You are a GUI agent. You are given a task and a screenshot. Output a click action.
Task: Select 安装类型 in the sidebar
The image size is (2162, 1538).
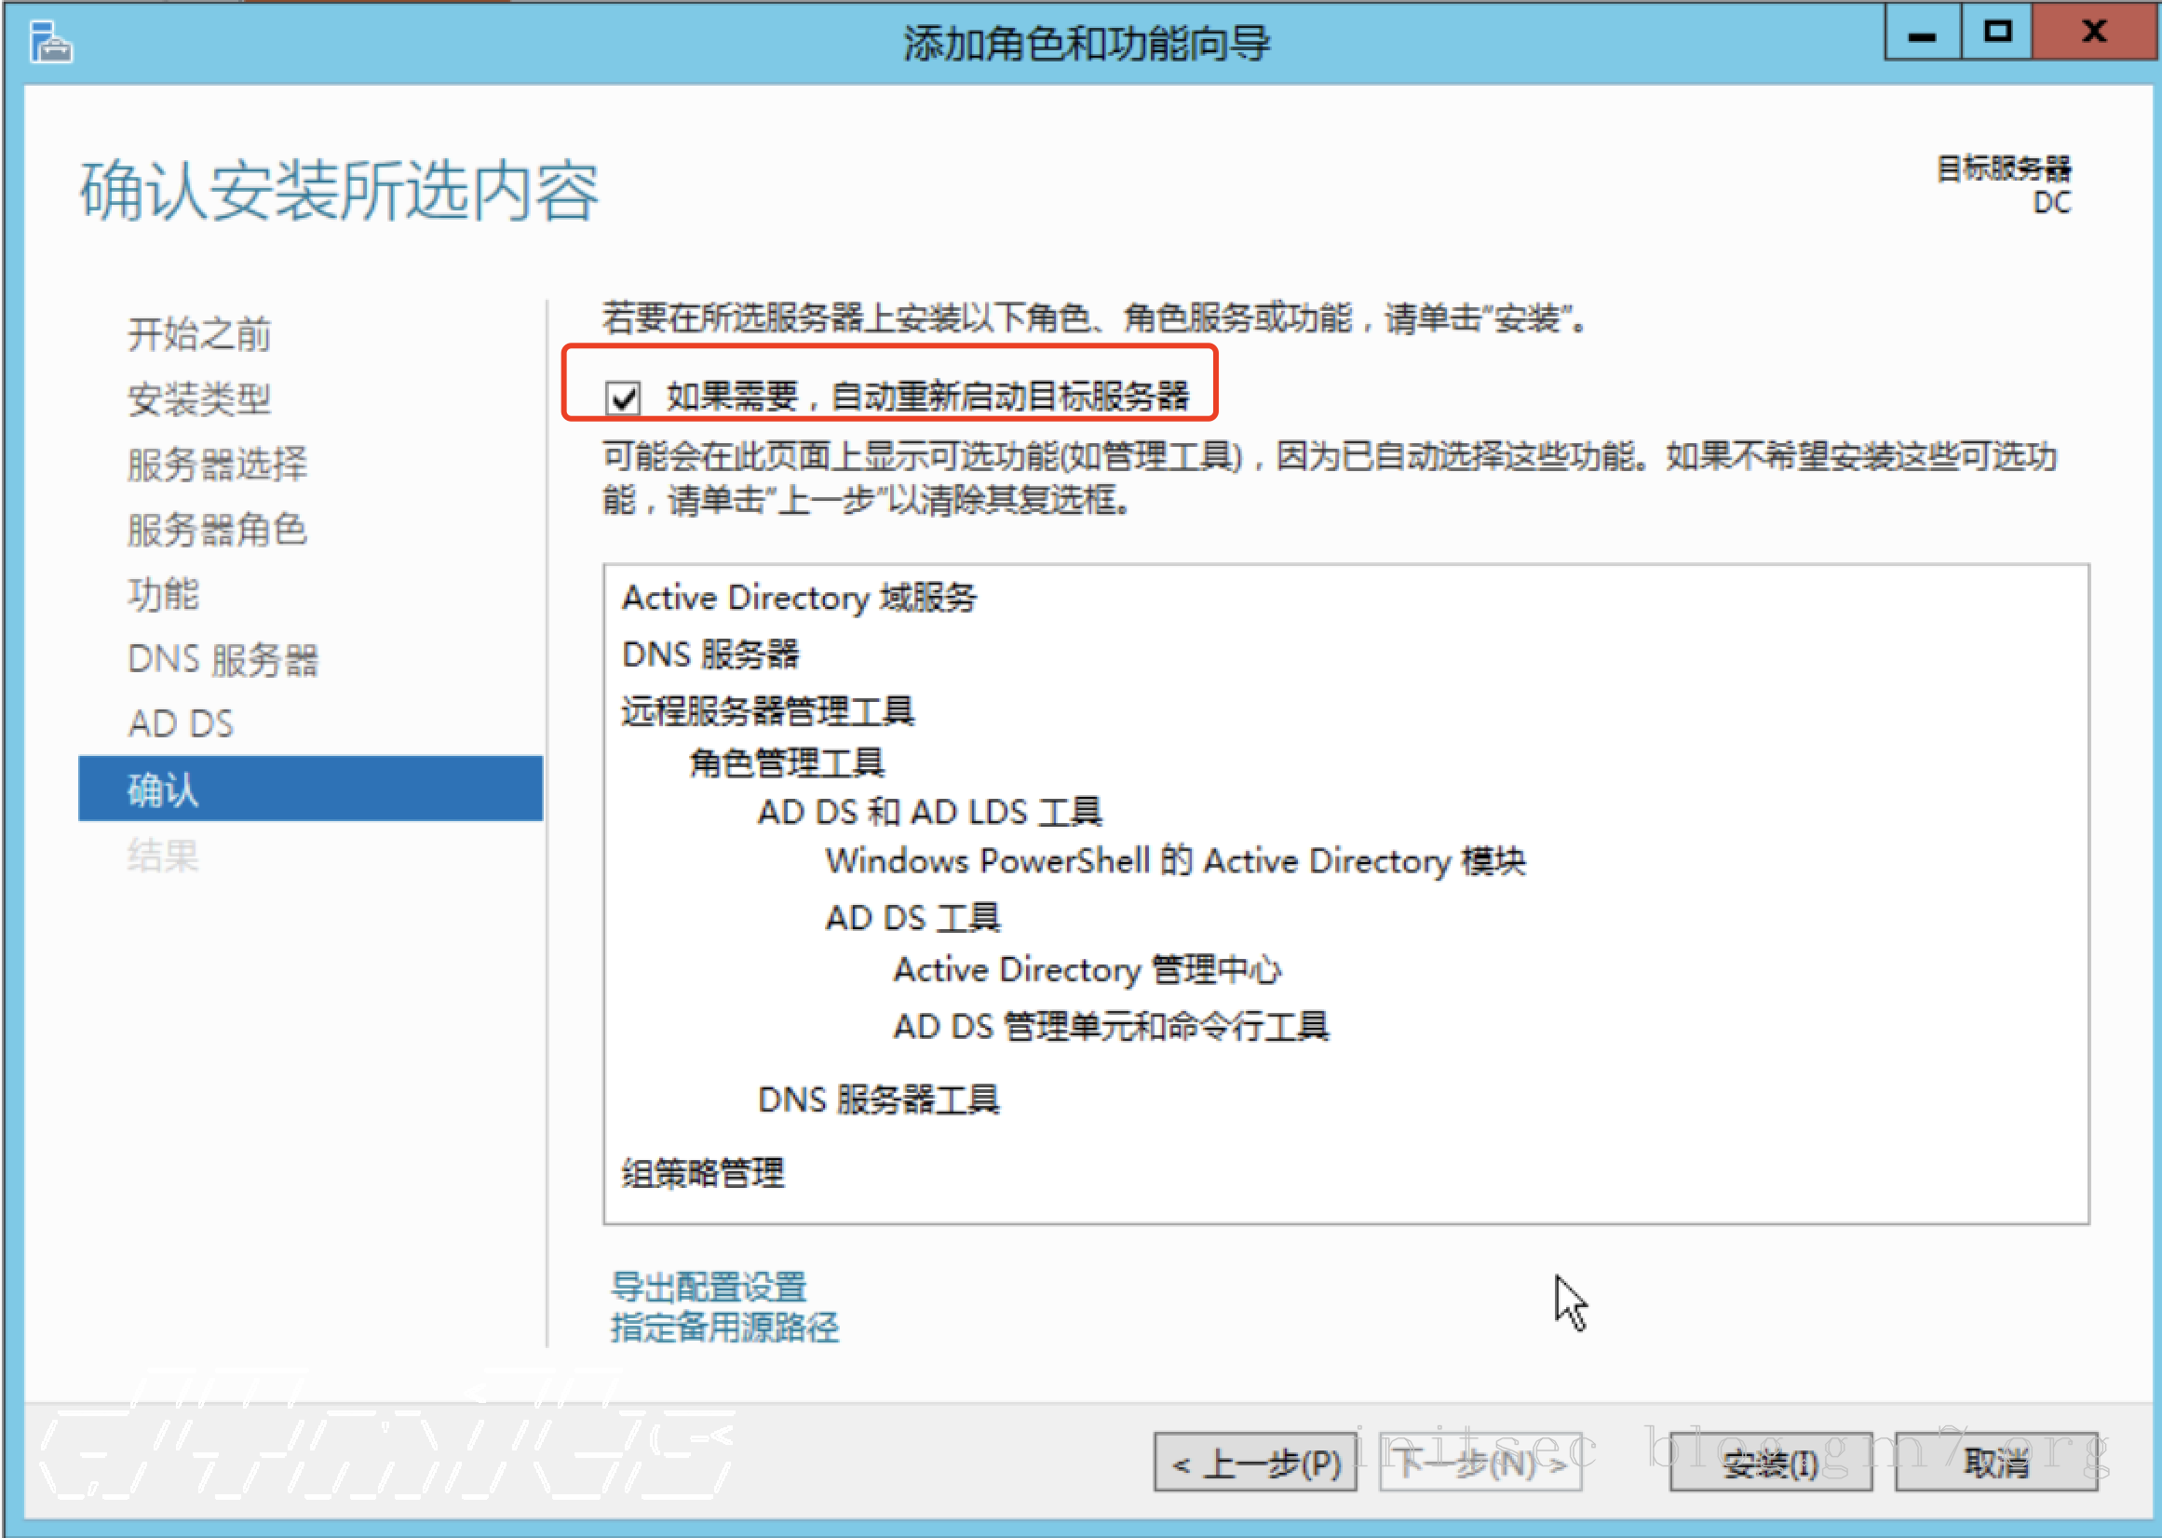(199, 398)
